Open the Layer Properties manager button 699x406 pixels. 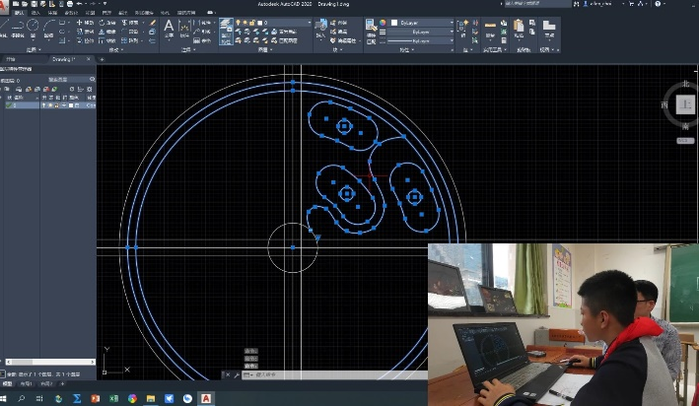point(226,31)
